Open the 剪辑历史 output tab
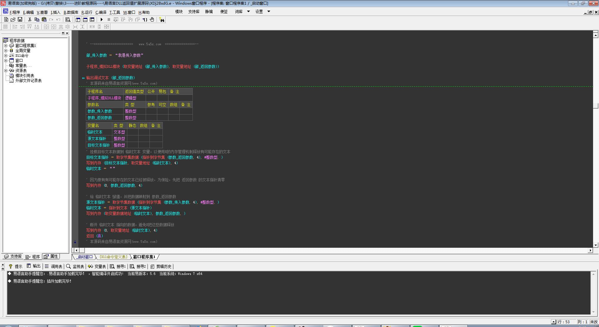 tap(161, 266)
